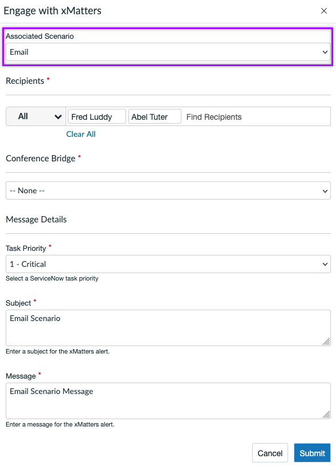Close the Engage with xMatters dialog
Image resolution: width=336 pixels, height=467 pixels.
(324, 11)
